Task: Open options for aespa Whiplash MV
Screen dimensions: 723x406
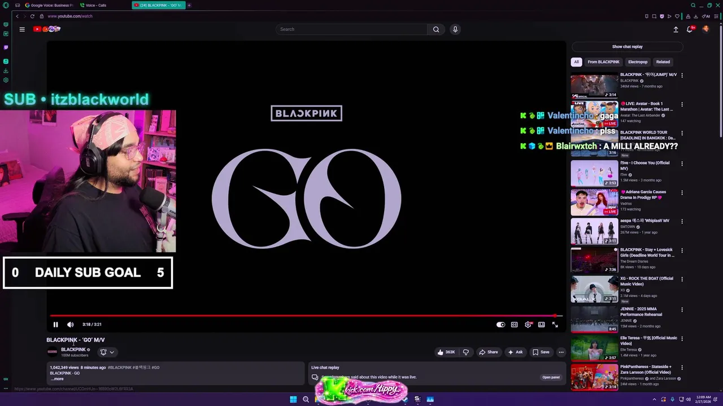Action: coord(682,221)
